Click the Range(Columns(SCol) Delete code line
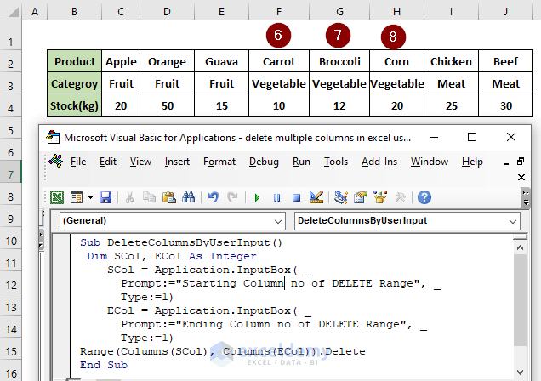541x381 pixels. point(223,351)
